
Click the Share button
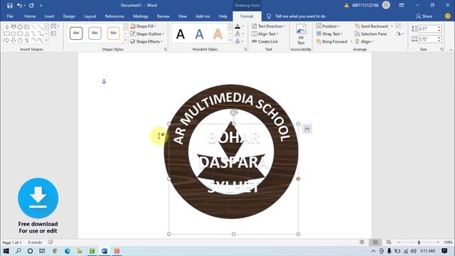pos(424,16)
